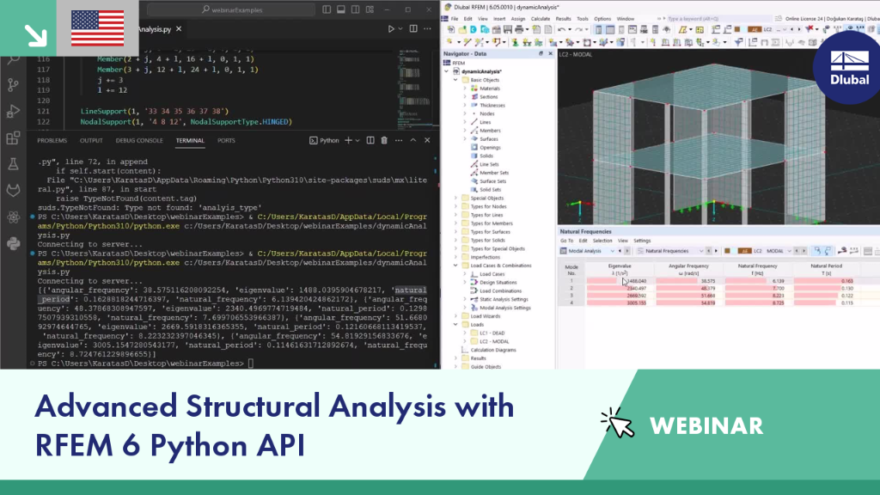
Task: Click the webinarExamples search field
Action: pos(231,9)
